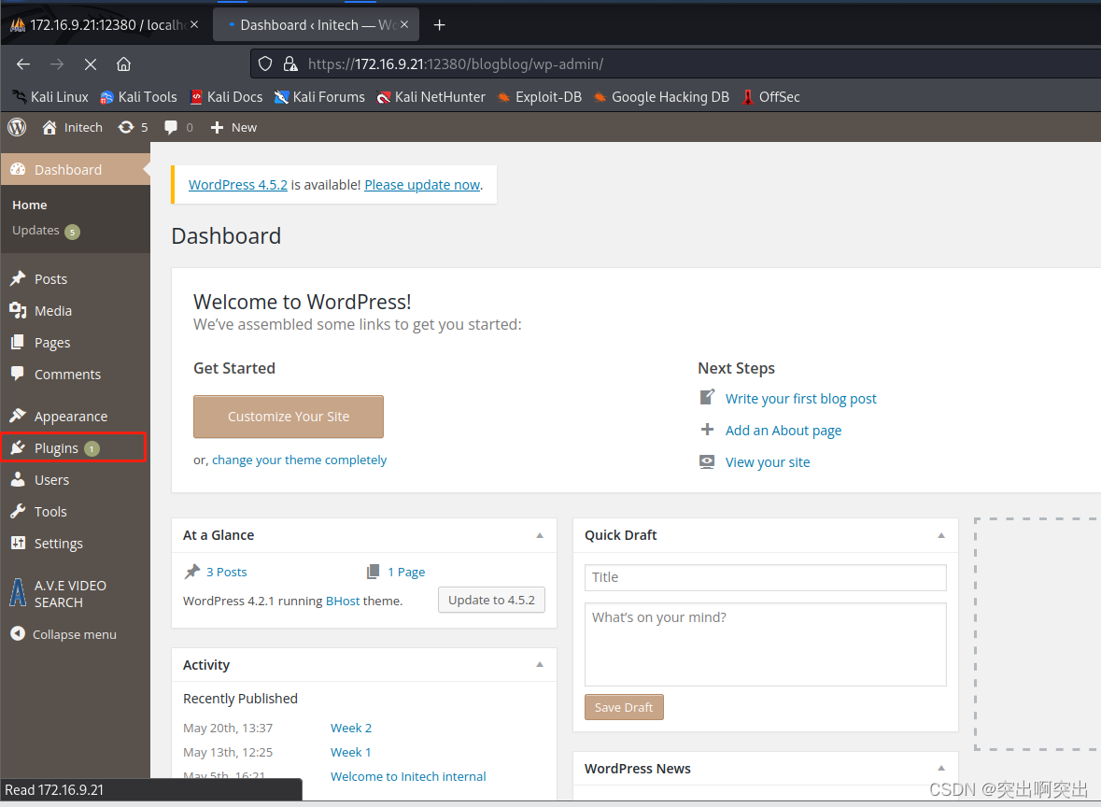Switch to the 172.16.9.21:12380 localhost tab

tap(104, 24)
